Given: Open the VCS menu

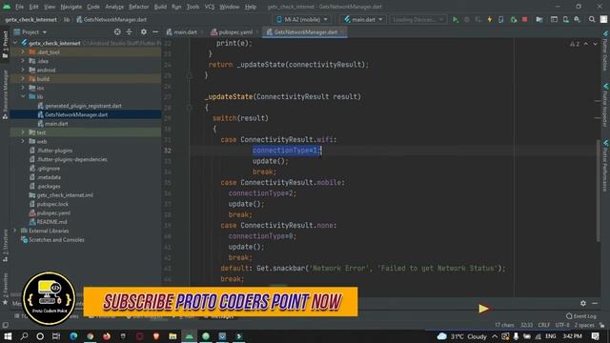Looking at the screenshot, I should coord(210,7).
